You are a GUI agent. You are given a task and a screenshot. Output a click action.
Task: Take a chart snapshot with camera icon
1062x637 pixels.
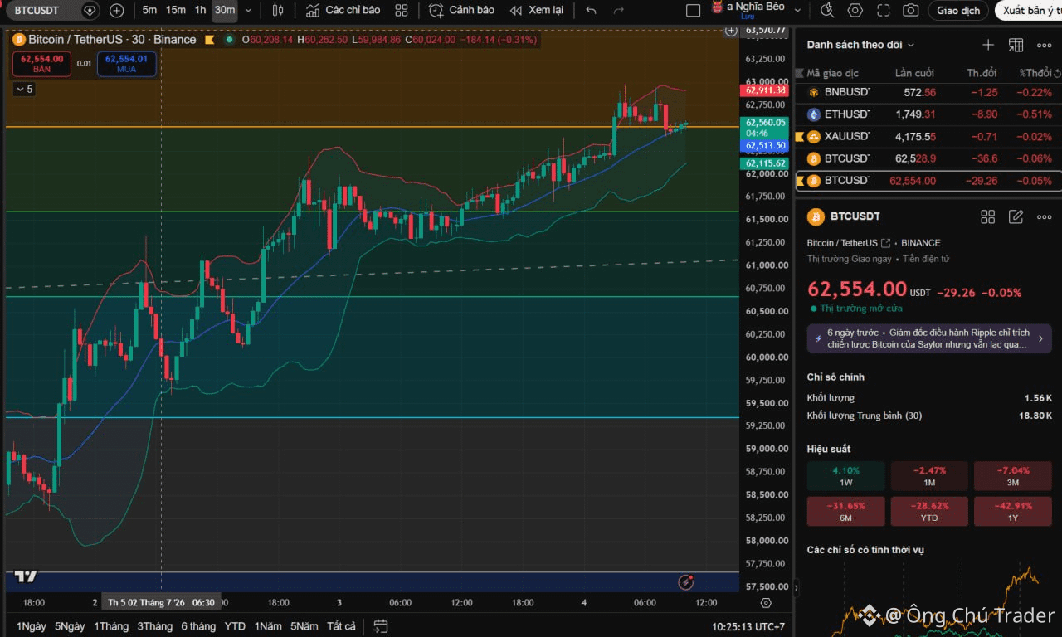point(911,10)
